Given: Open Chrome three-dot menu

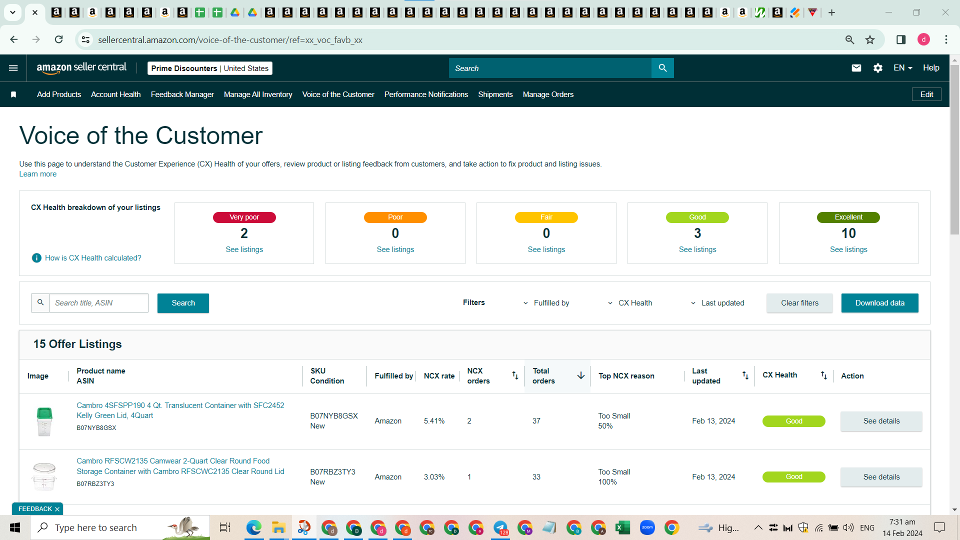Looking at the screenshot, I should coord(946,39).
